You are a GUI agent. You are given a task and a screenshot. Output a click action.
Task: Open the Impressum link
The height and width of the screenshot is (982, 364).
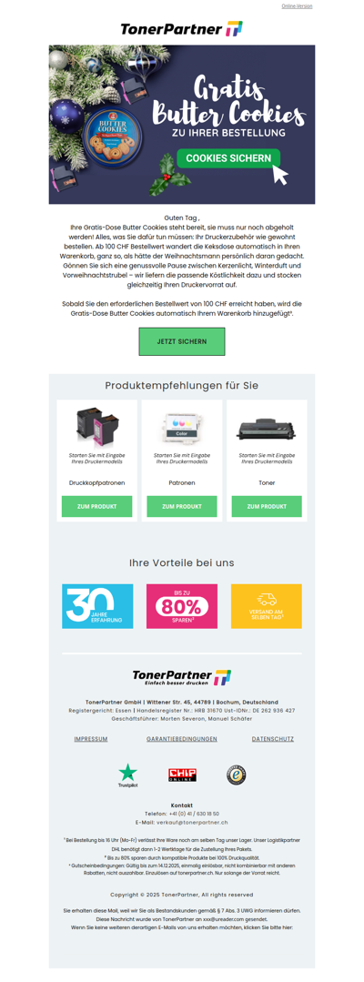pos(91,739)
